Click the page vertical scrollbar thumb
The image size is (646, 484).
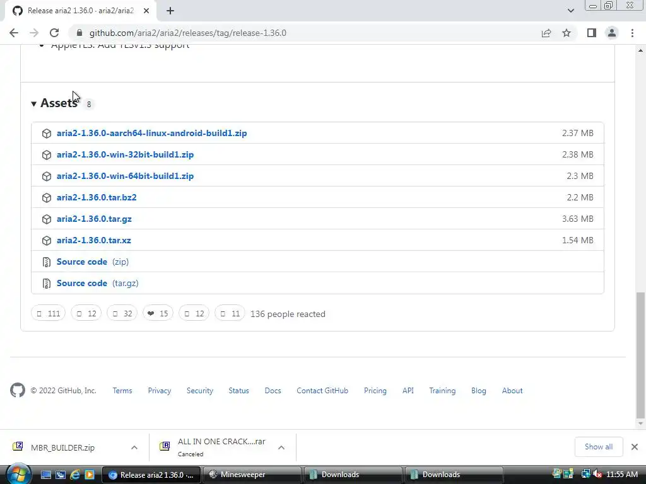coord(640,355)
